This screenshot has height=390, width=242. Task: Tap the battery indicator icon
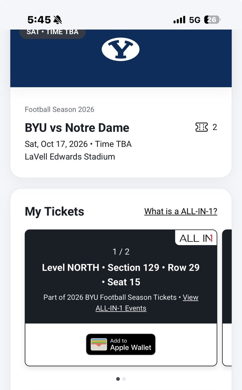(212, 20)
